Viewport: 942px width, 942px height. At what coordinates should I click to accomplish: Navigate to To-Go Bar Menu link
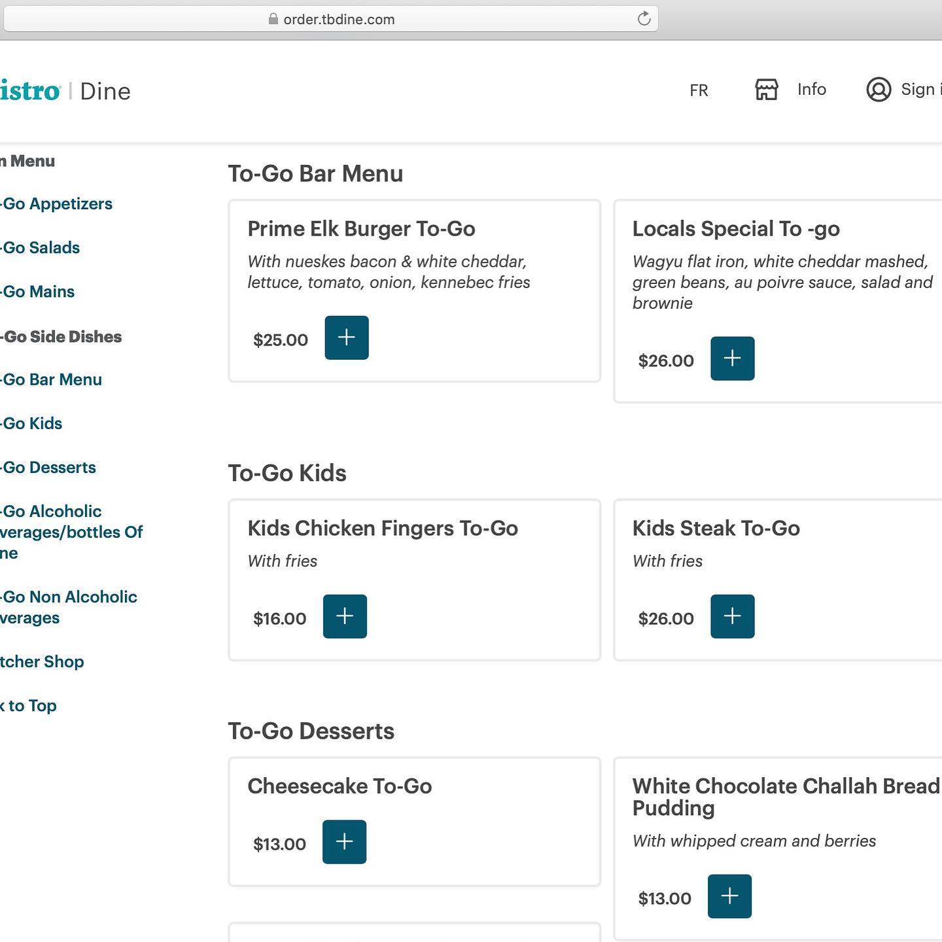point(52,380)
